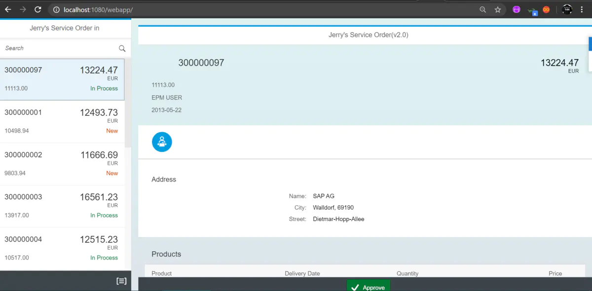Screen dimensions: 592x291
Task: Click the URL address bar
Action: click(x=148, y=9)
